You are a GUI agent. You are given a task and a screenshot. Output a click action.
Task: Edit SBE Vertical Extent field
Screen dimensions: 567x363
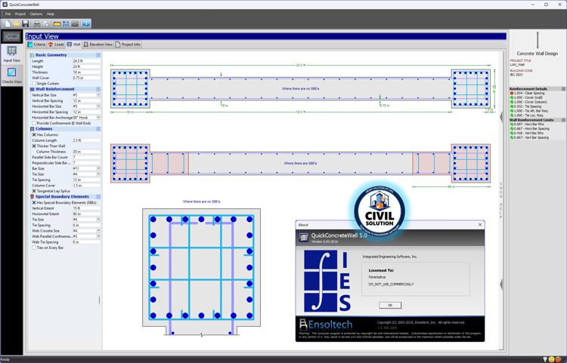pos(86,208)
